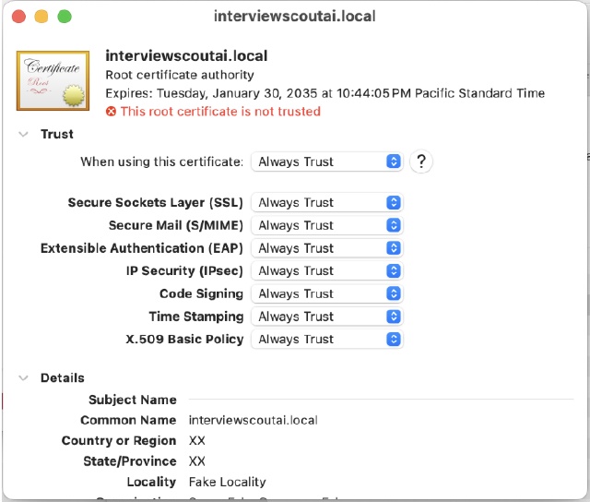Open the Time Stamping trust dropdown

pyautogui.click(x=326, y=317)
